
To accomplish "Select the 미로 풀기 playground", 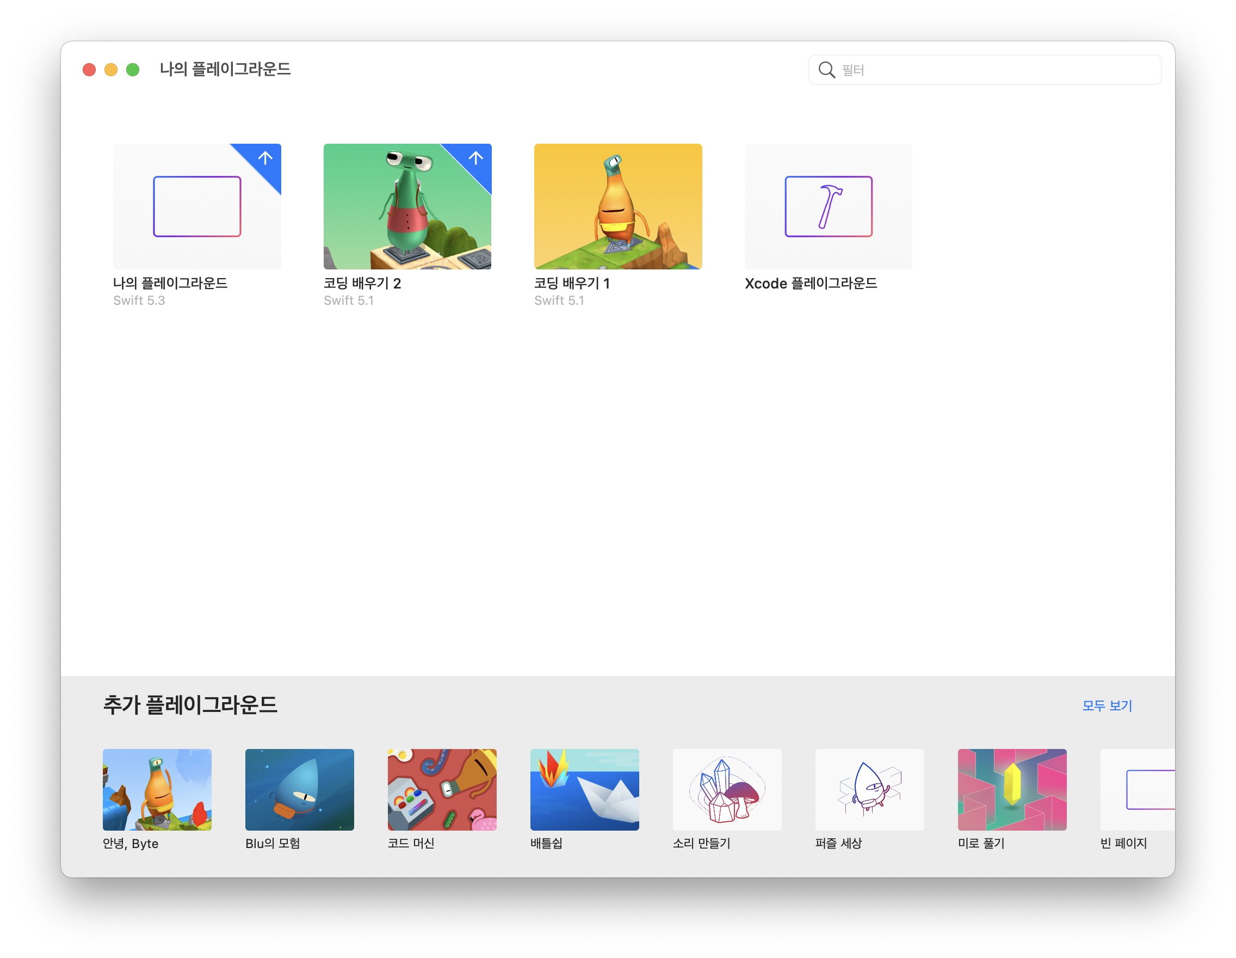I will [1012, 789].
